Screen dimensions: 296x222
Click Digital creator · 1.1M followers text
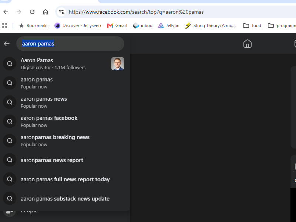tap(53, 68)
